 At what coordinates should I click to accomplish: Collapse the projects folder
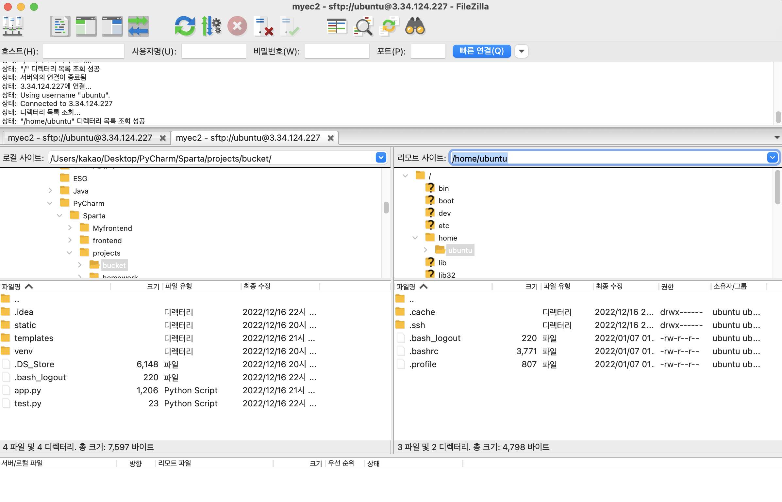69,253
